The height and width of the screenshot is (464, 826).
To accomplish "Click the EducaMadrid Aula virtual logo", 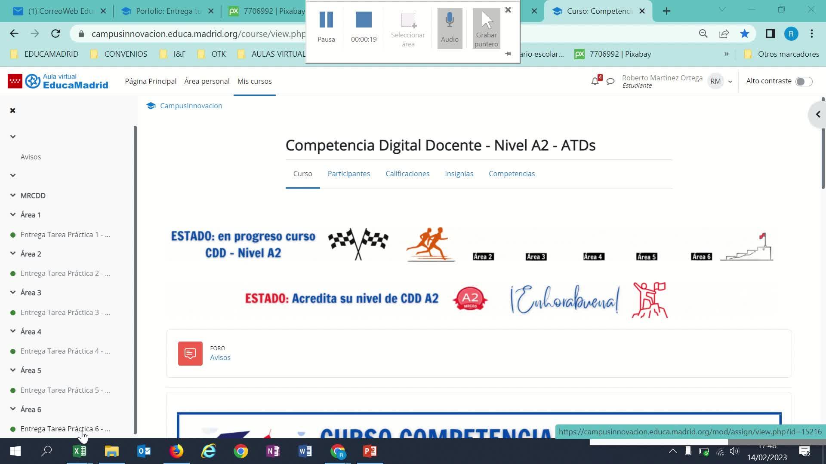I will click(x=67, y=81).
